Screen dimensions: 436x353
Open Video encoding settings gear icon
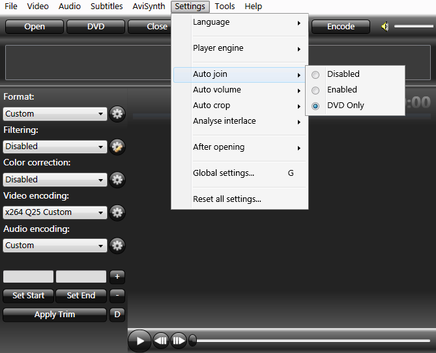coord(117,212)
